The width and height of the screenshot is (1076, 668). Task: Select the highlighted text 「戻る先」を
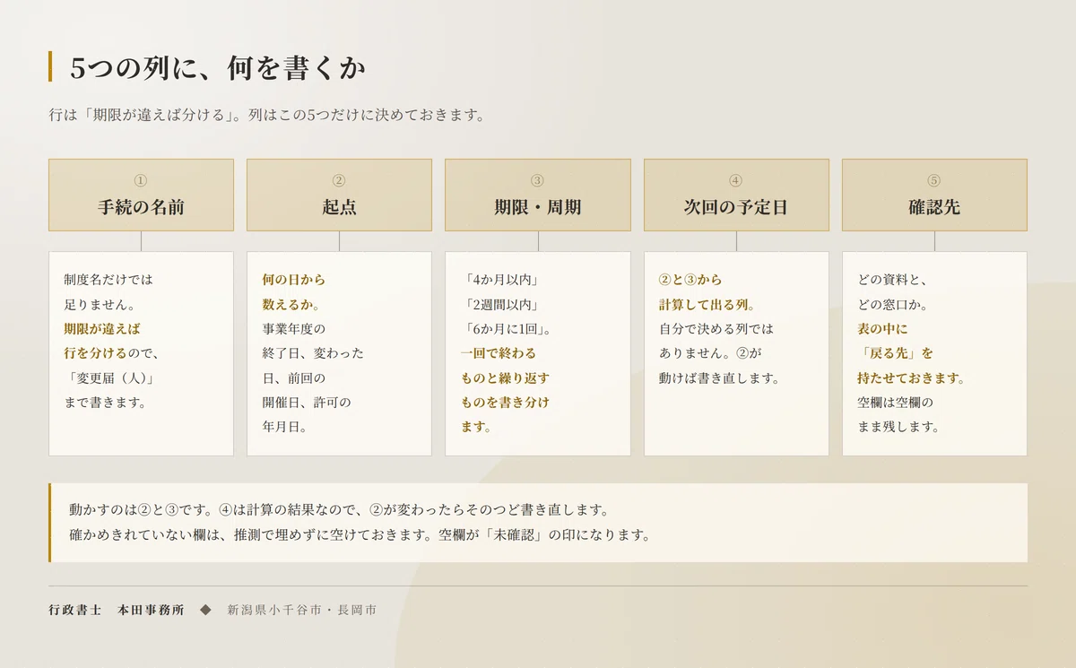(x=896, y=353)
